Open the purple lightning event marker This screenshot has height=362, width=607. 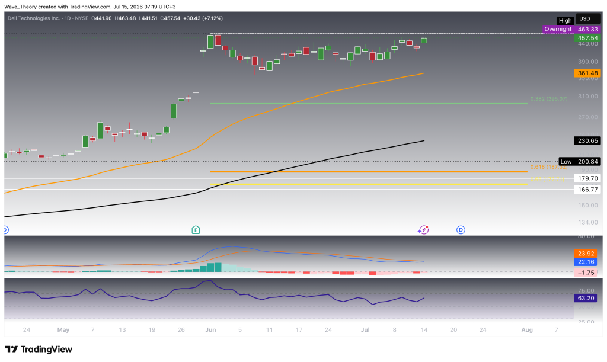423,230
